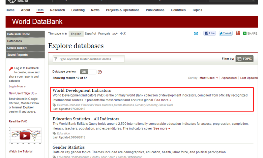263x158 pixels.
Task: Open the Research menu item
Action: tap(57, 10)
